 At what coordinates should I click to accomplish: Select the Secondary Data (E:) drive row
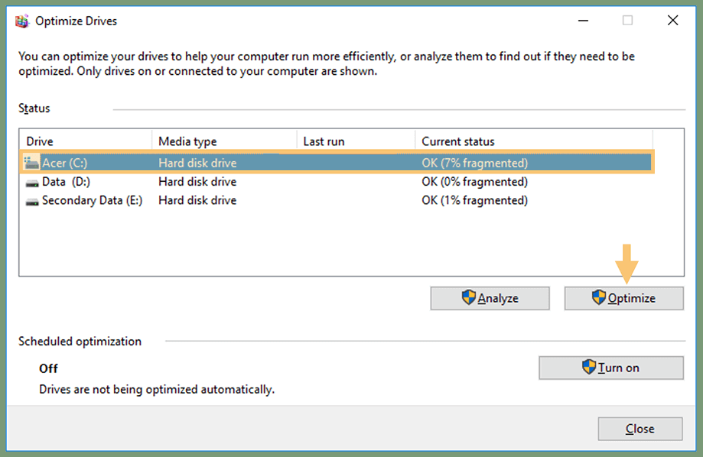coord(229,200)
